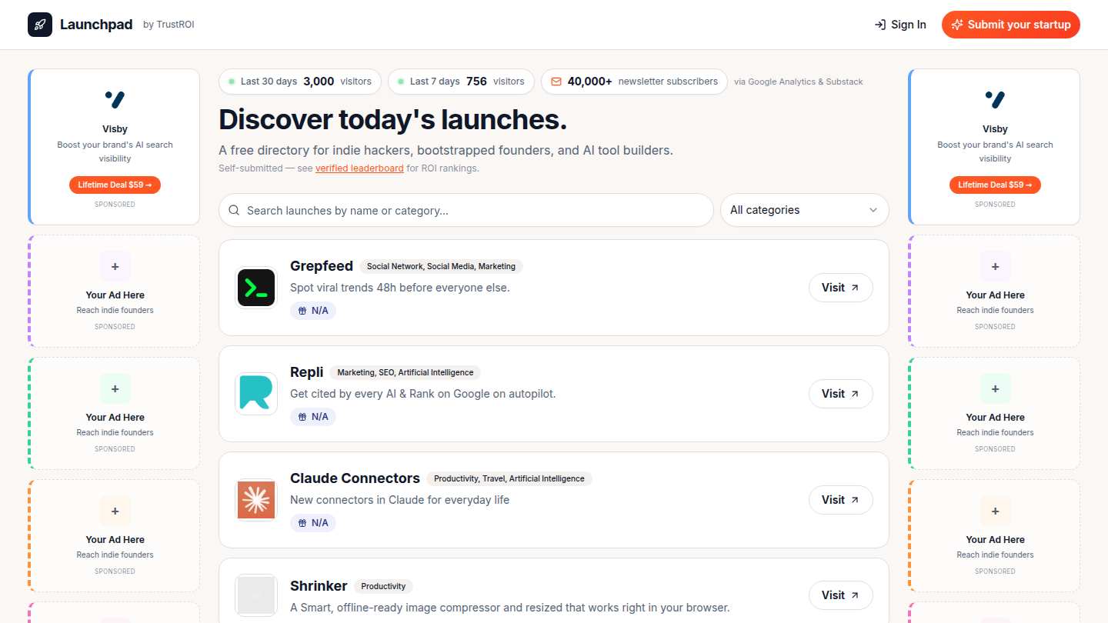
Task: Click the Last 7 days 756 visitors pill
Action: (x=461, y=82)
